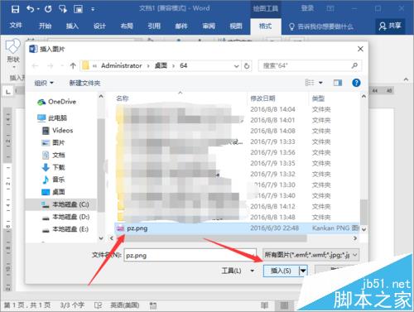Open the 文件 menu tab
Screen dimensions: 414x312
[x=16, y=26]
